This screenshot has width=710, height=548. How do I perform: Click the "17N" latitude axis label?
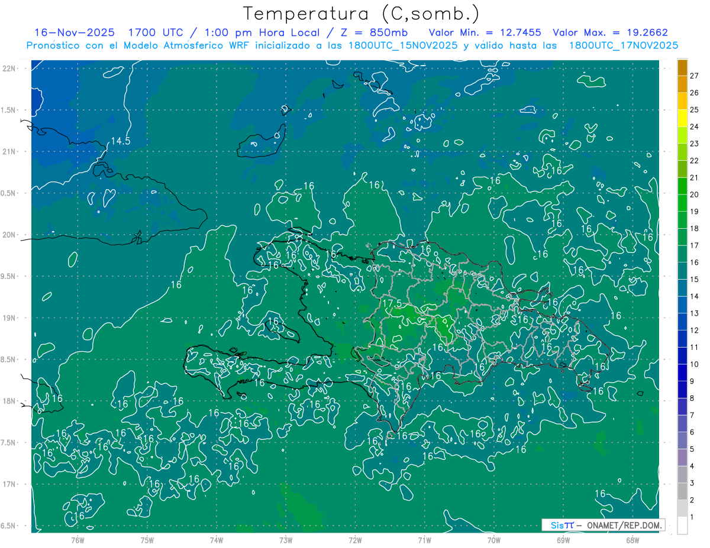(10, 484)
